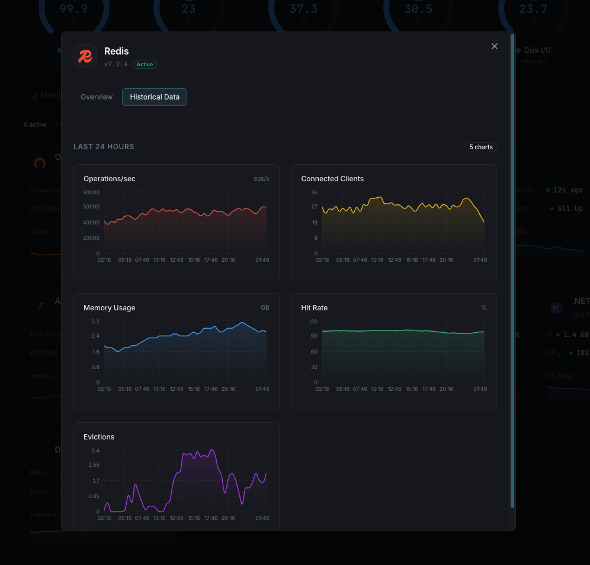The image size is (590, 565).
Task: Close the Redis details dialog
Action: [495, 46]
